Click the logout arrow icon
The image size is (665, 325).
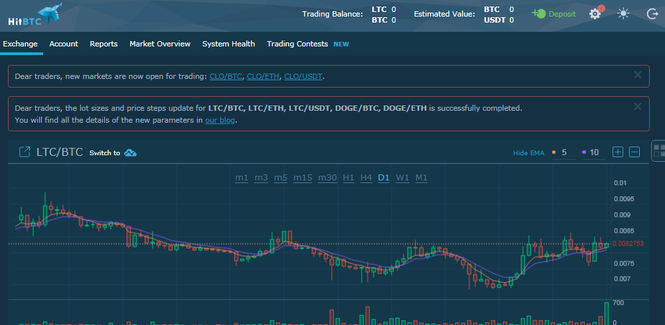652,14
